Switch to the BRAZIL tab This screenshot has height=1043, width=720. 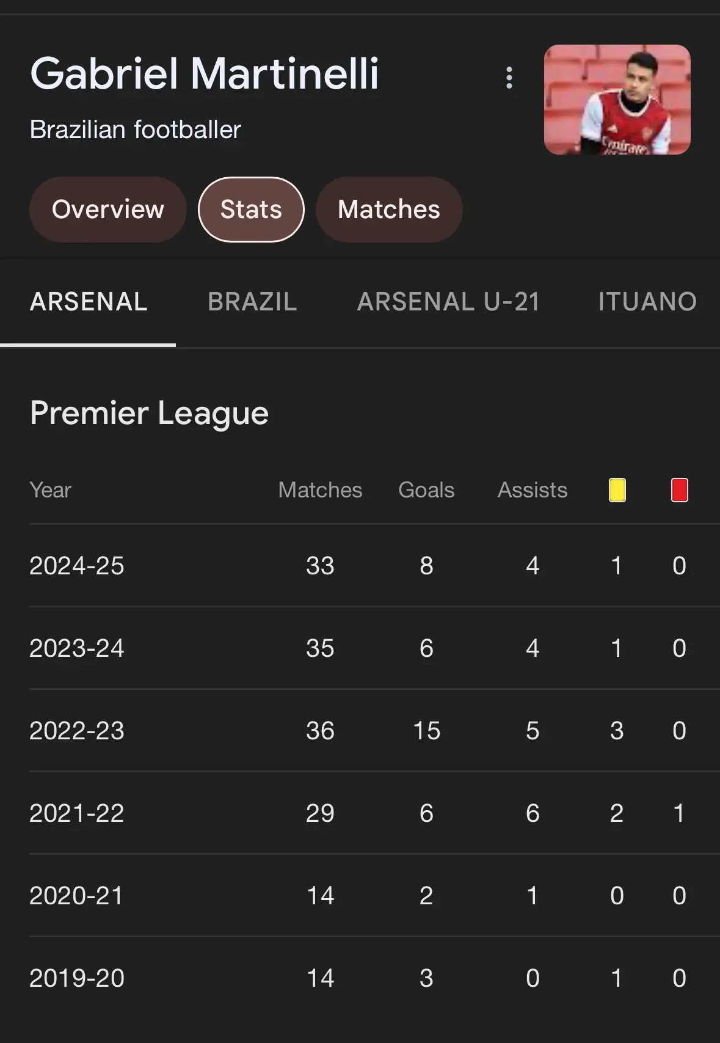point(252,302)
